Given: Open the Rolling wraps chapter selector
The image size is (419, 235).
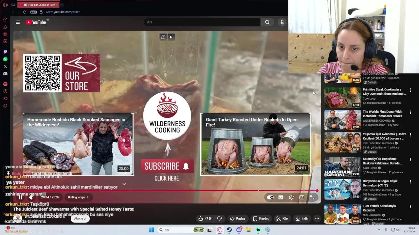Looking at the screenshot, I should pyautogui.click(x=78, y=197).
